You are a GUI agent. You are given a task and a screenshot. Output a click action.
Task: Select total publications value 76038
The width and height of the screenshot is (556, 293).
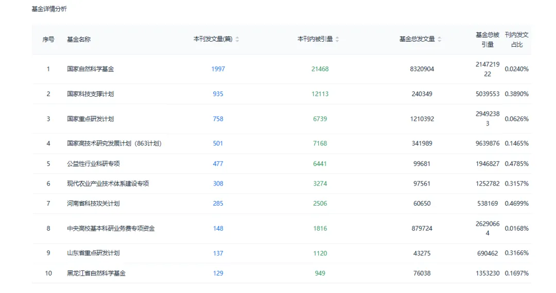click(422, 273)
